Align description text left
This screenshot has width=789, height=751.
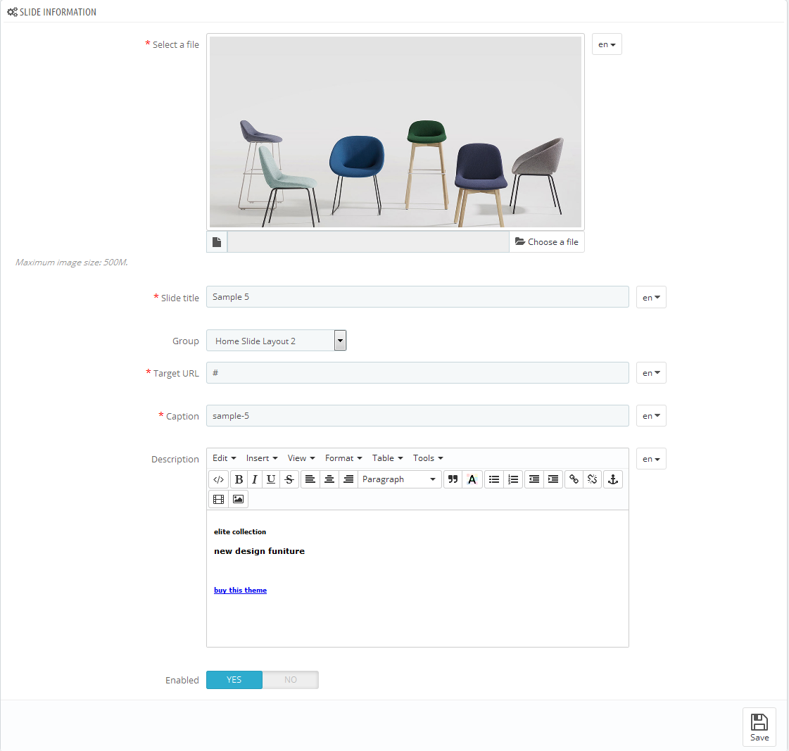(x=310, y=479)
